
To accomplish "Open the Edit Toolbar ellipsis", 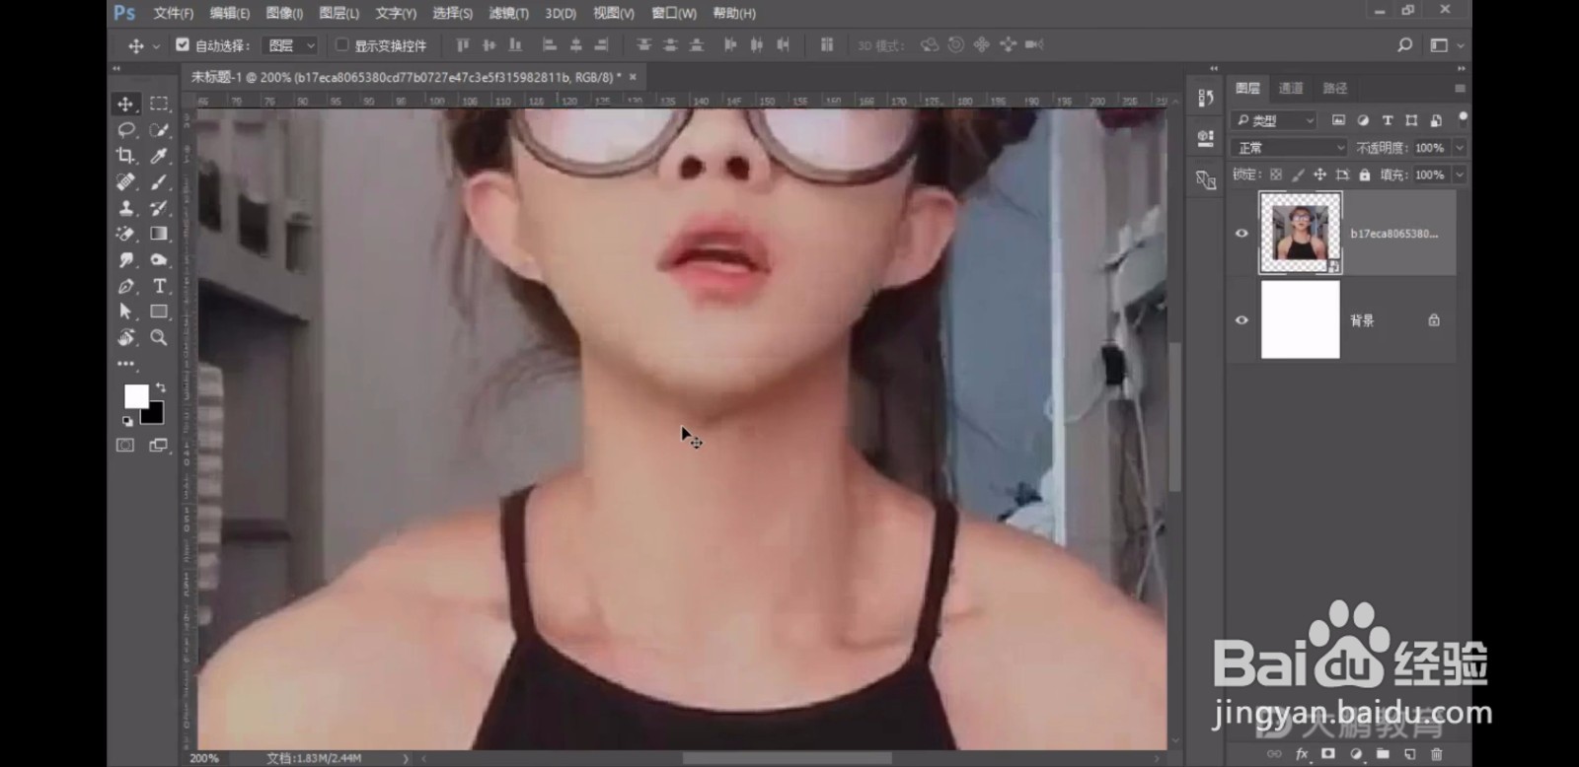I will pyautogui.click(x=125, y=364).
